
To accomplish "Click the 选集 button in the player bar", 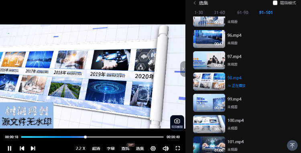I will point(140,149).
